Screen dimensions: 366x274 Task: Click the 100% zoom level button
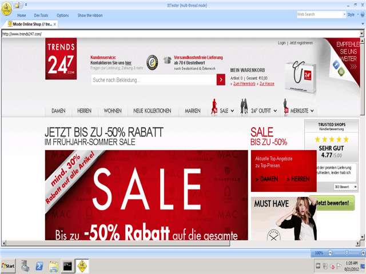coord(319,253)
